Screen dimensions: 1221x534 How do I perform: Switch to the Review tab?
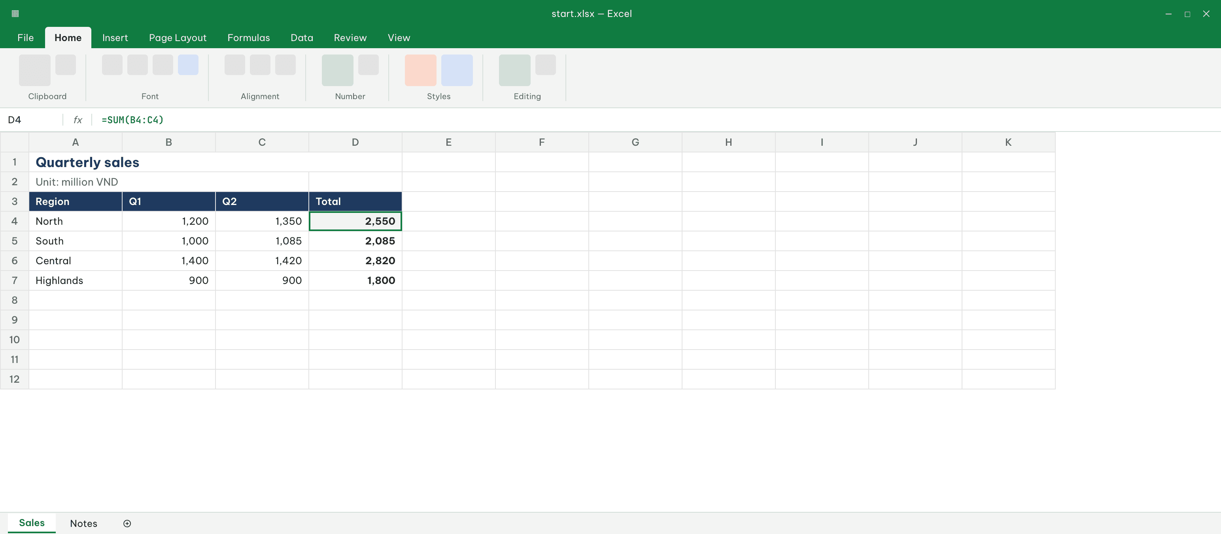coord(350,38)
